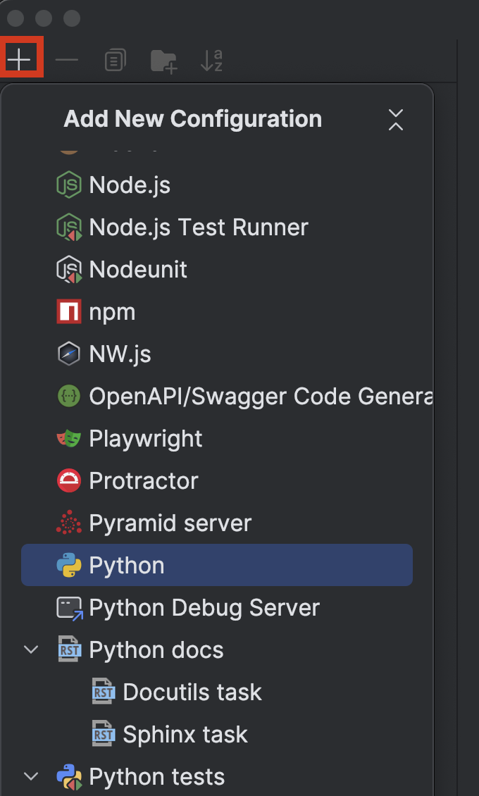Collapse the Python docs group chevron
The image size is (479, 796).
pyautogui.click(x=32, y=649)
